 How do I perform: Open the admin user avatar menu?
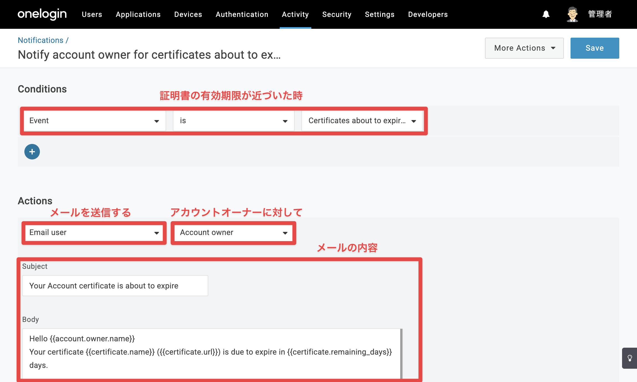pos(572,14)
